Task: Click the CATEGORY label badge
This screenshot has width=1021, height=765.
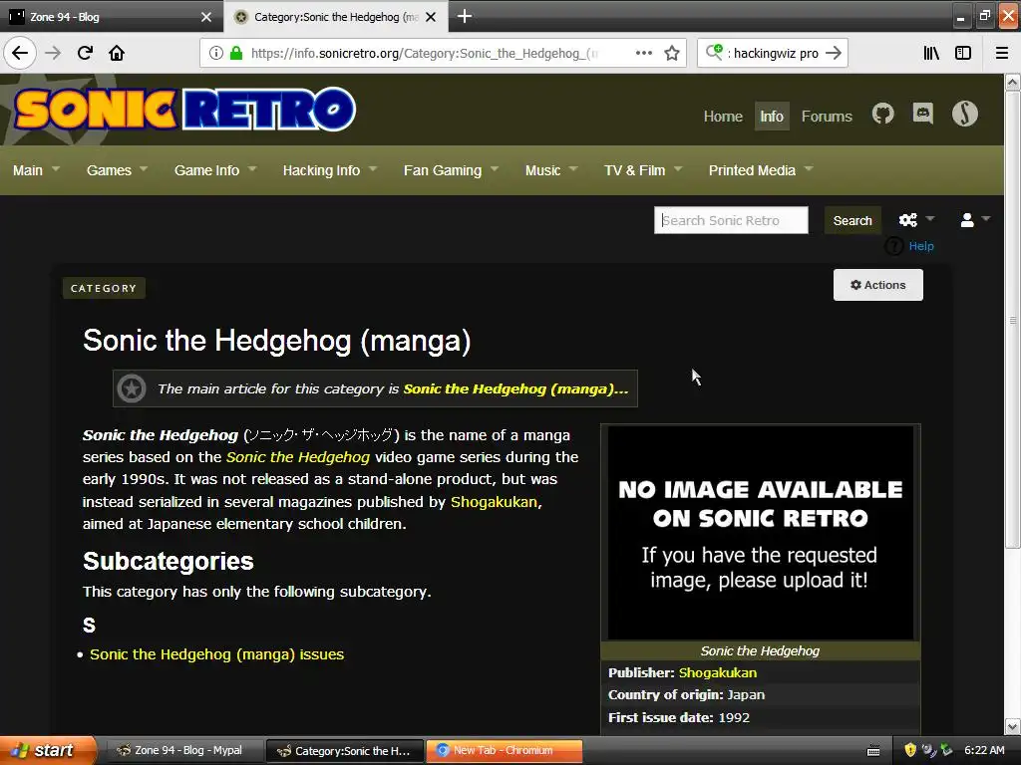Action: tap(104, 288)
